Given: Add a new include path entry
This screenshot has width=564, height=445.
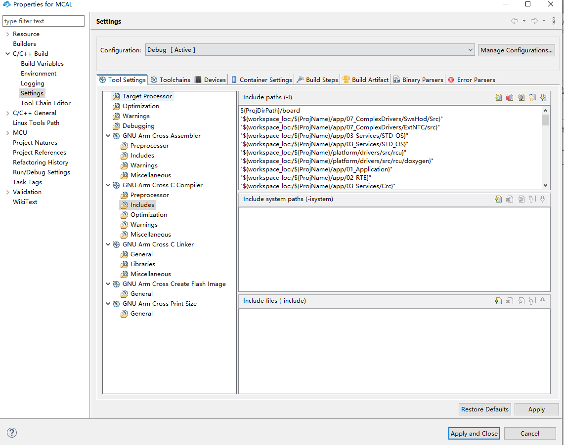Looking at the screenshot, I should 498,97.
